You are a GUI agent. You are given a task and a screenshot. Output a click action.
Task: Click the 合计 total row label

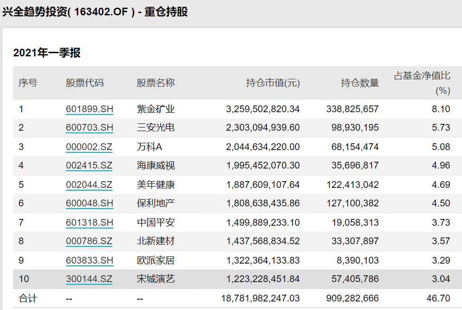28,298
